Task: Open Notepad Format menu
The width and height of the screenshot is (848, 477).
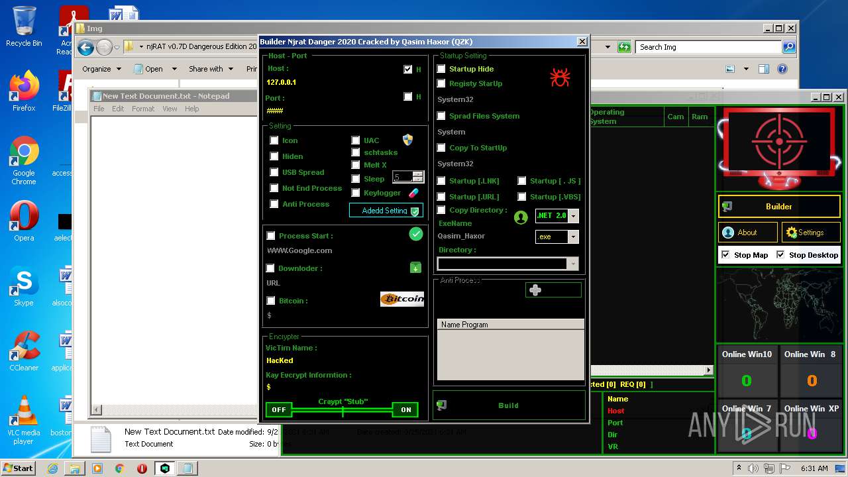Action: coord(142,109)
